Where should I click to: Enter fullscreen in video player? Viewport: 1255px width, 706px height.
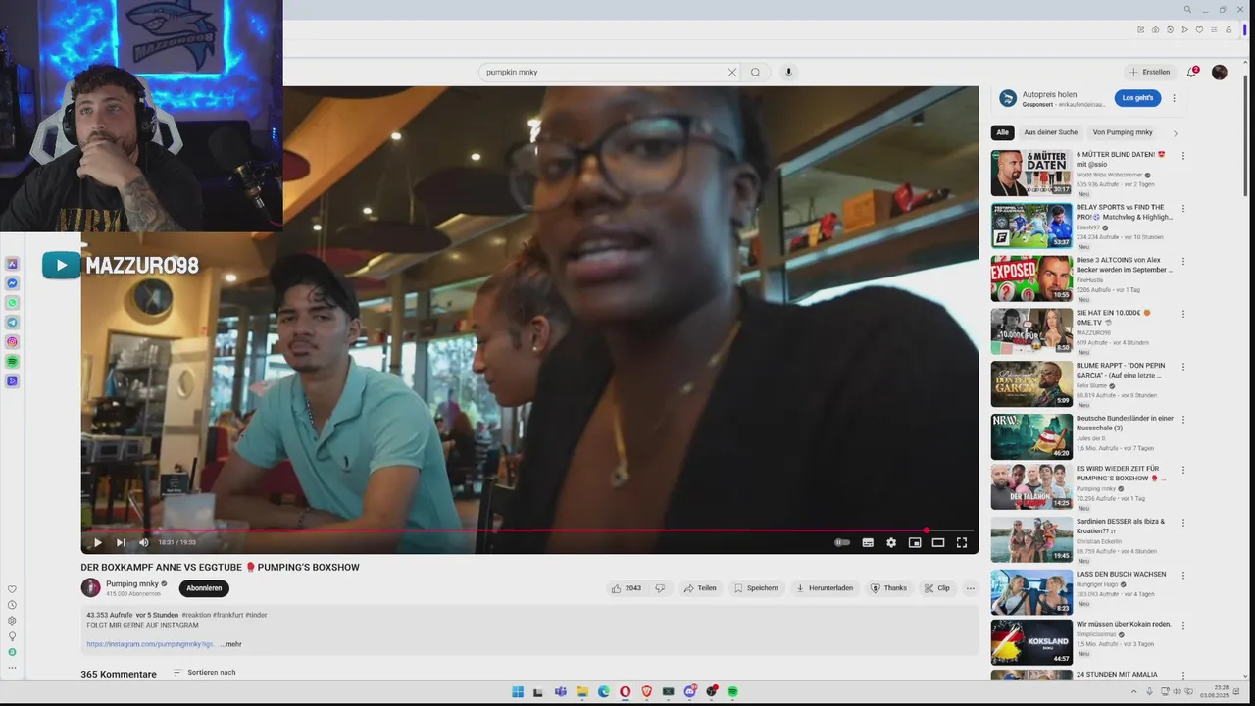tap(962, 542)
